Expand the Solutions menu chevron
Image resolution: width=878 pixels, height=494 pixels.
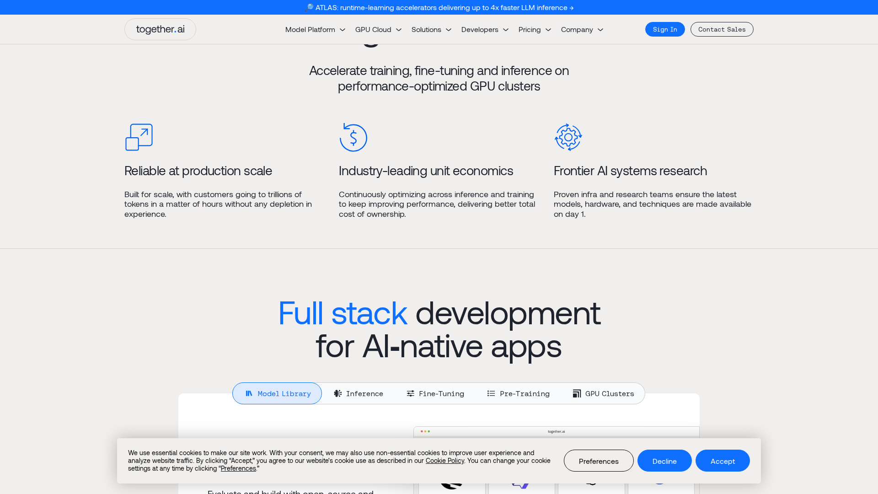tap(449, 29)
